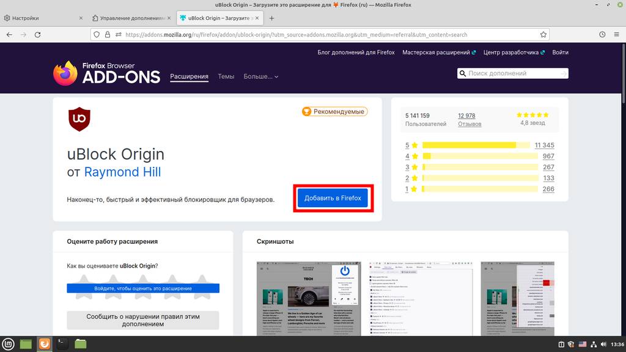This screenshot has width=626, height=352.
Task: Expand the "Больше…" dropdown menu
Action: click(x=261, y=76)
